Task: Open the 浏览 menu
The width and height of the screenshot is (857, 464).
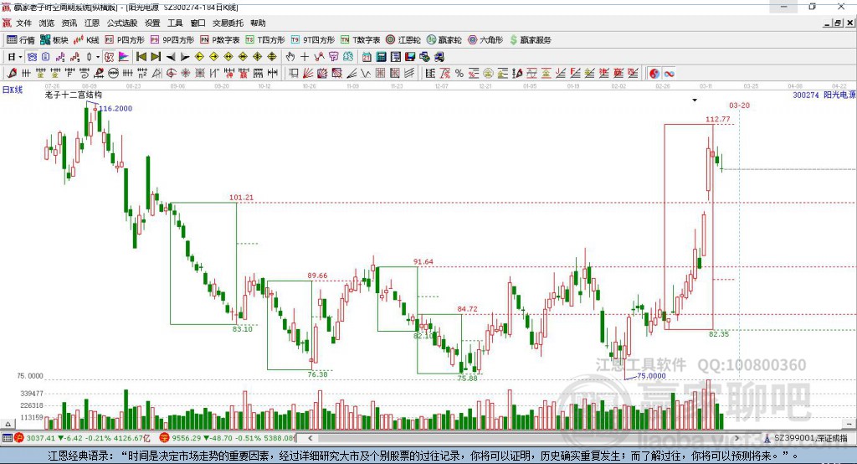Action: (x=47, y=23)
